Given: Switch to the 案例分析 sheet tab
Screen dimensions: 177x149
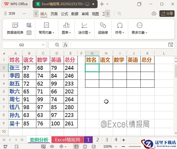Looking at the screenshot, I should click(x=39, y=140).
